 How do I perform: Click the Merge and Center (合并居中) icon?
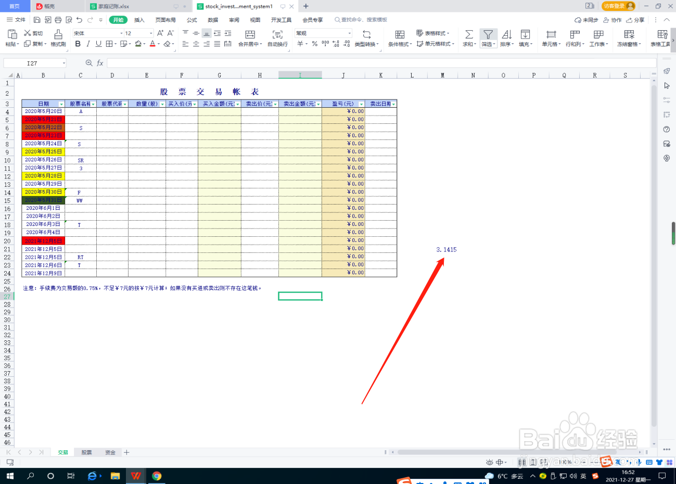tap(250, 34)
